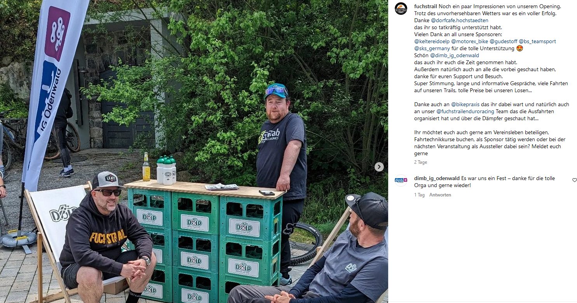This screenshot has height=303, width=577.
Task: Open @motorex_bike sponsor mention
Action: coord(469,42)
